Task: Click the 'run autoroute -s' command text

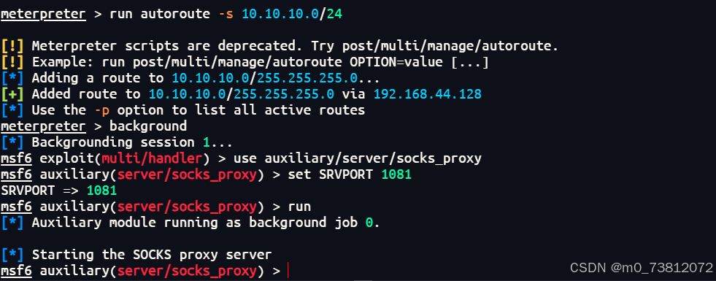Action: (171, 14)
